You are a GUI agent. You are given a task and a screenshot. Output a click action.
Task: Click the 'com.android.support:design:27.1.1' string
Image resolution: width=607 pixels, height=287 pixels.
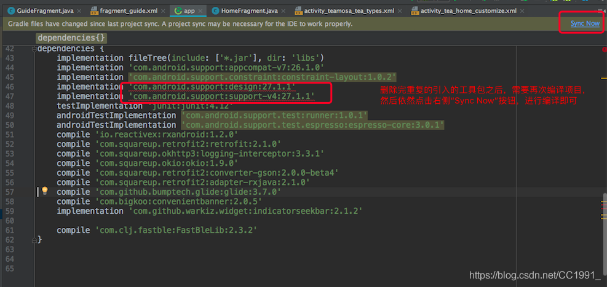(212, 87)
